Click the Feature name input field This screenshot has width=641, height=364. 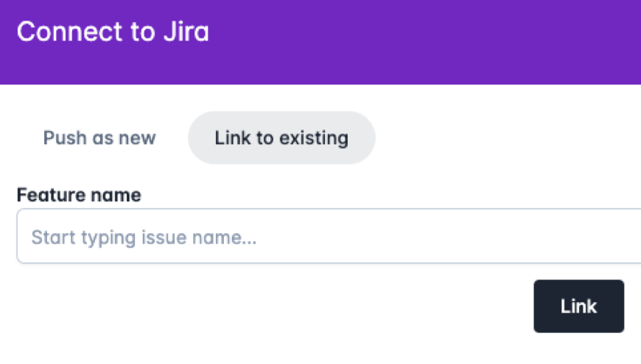click(329, 237)
